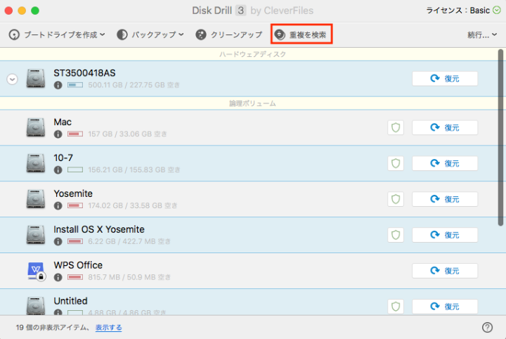Click 復元 button for WPS Office
The height and width of the screenshot is (339, 506).
click(445, 271)
